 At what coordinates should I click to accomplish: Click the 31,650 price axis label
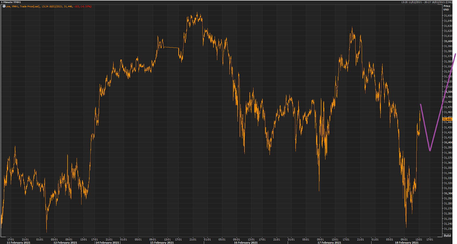pos(448,16)
